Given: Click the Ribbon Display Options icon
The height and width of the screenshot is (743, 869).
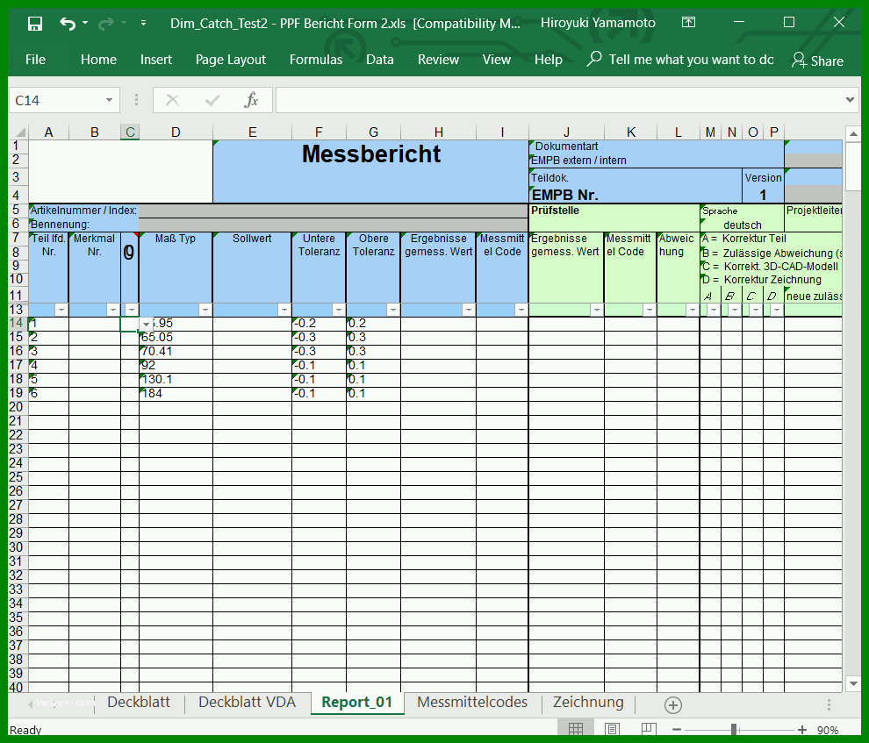Looking at the screenshot, I should pyautogui.click(x=688, y=22).
